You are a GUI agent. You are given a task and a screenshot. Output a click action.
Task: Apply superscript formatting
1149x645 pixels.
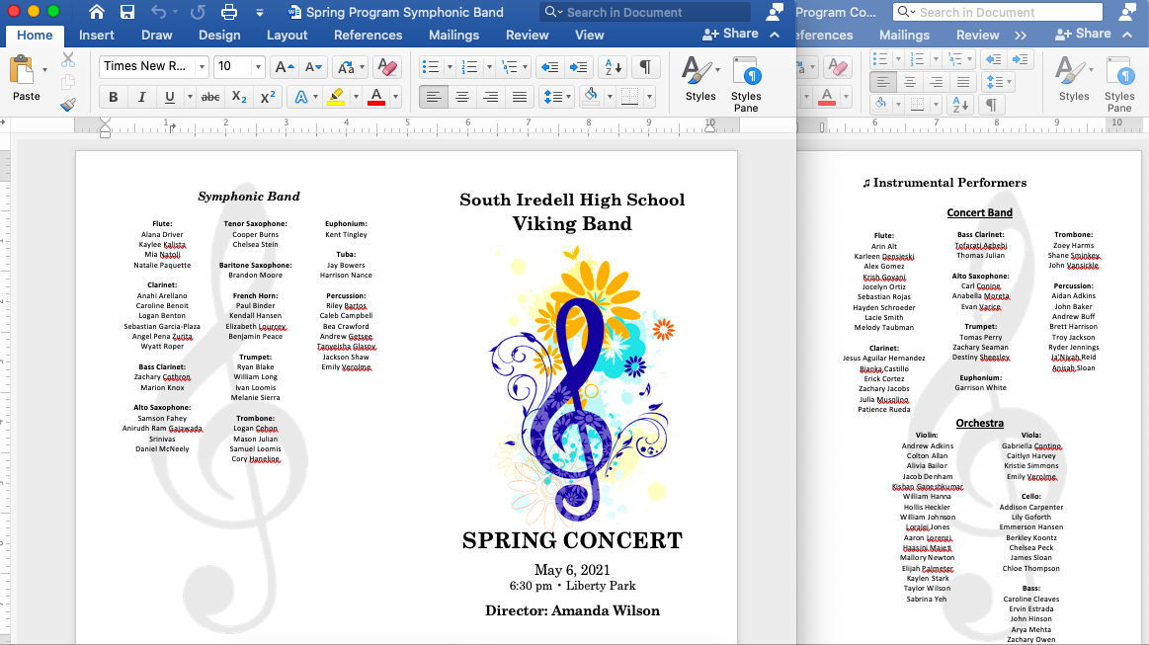pos(268,97)
